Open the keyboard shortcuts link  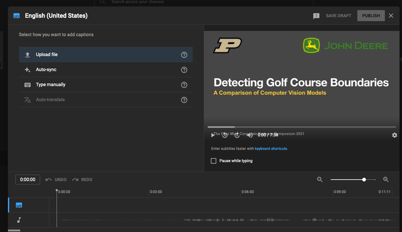271,149
